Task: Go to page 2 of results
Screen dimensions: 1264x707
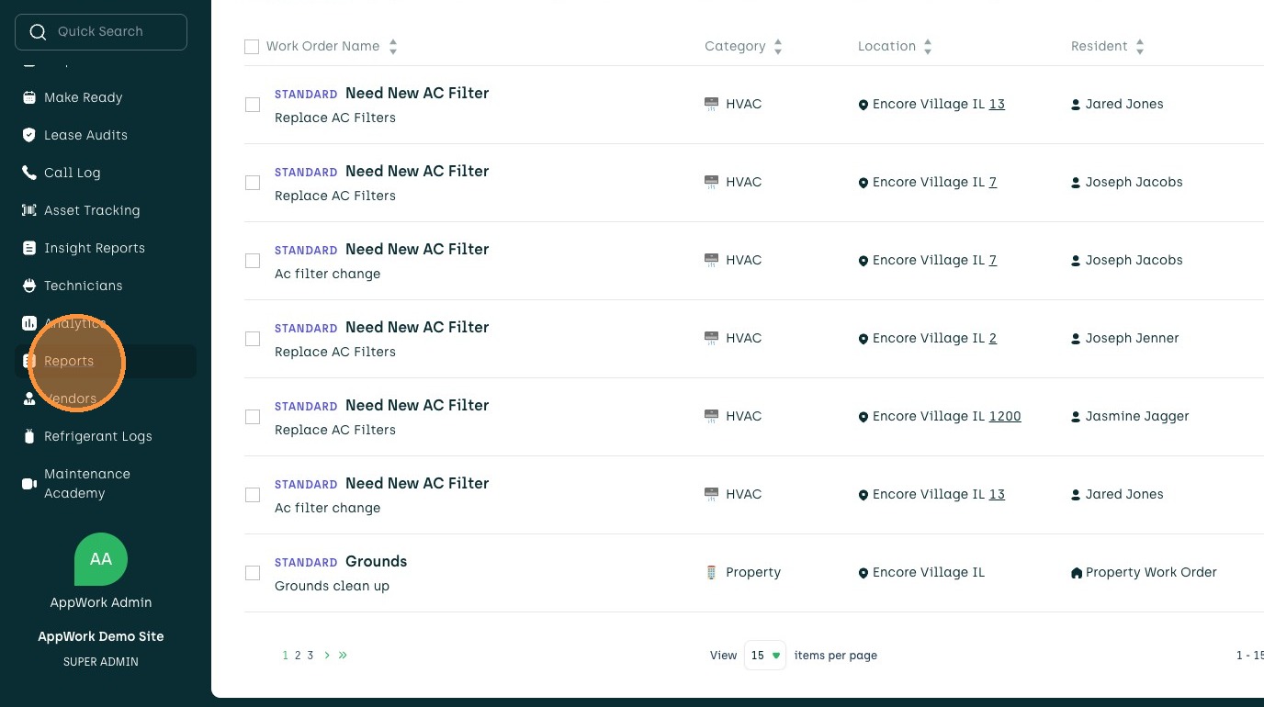Action: pos(298,656)
